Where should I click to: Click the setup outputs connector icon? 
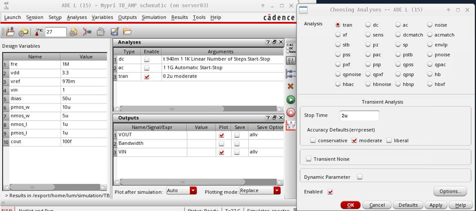tap(291, 74)
